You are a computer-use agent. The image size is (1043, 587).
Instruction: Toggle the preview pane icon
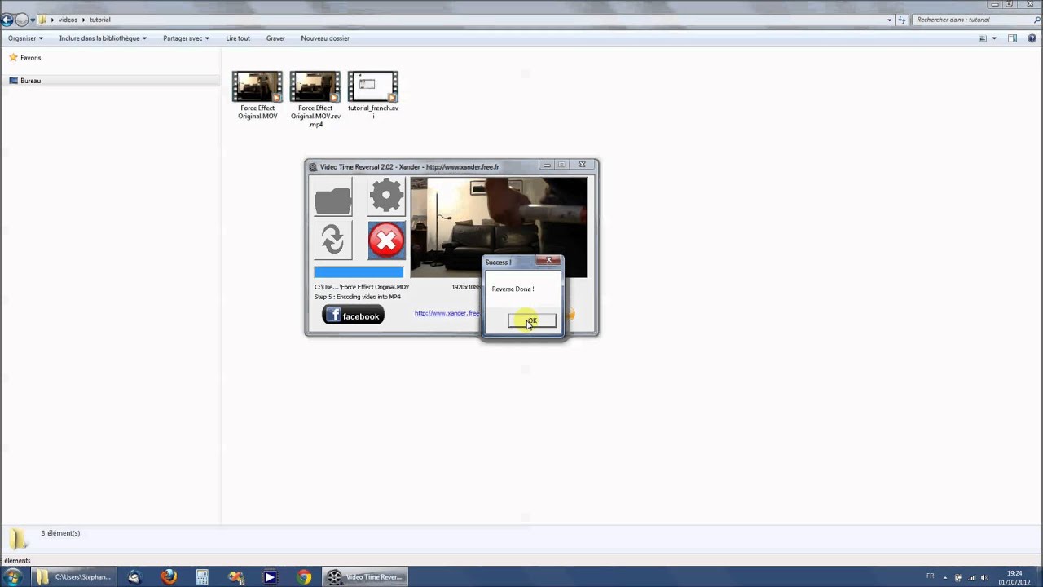point(1013,38)
